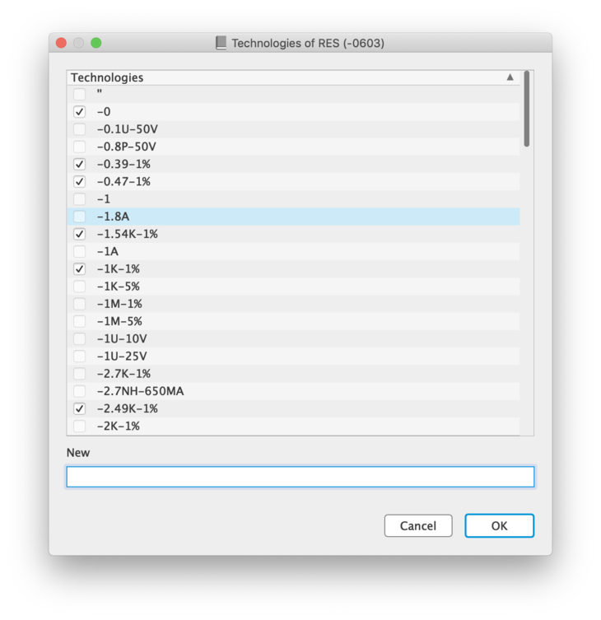Viewport: 601px width, 620px height.
Task: Tick the -1.8A checkbox
Action: 80,217
